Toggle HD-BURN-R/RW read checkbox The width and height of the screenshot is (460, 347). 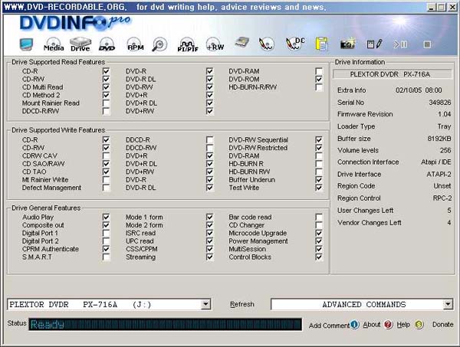coord(319,87)
